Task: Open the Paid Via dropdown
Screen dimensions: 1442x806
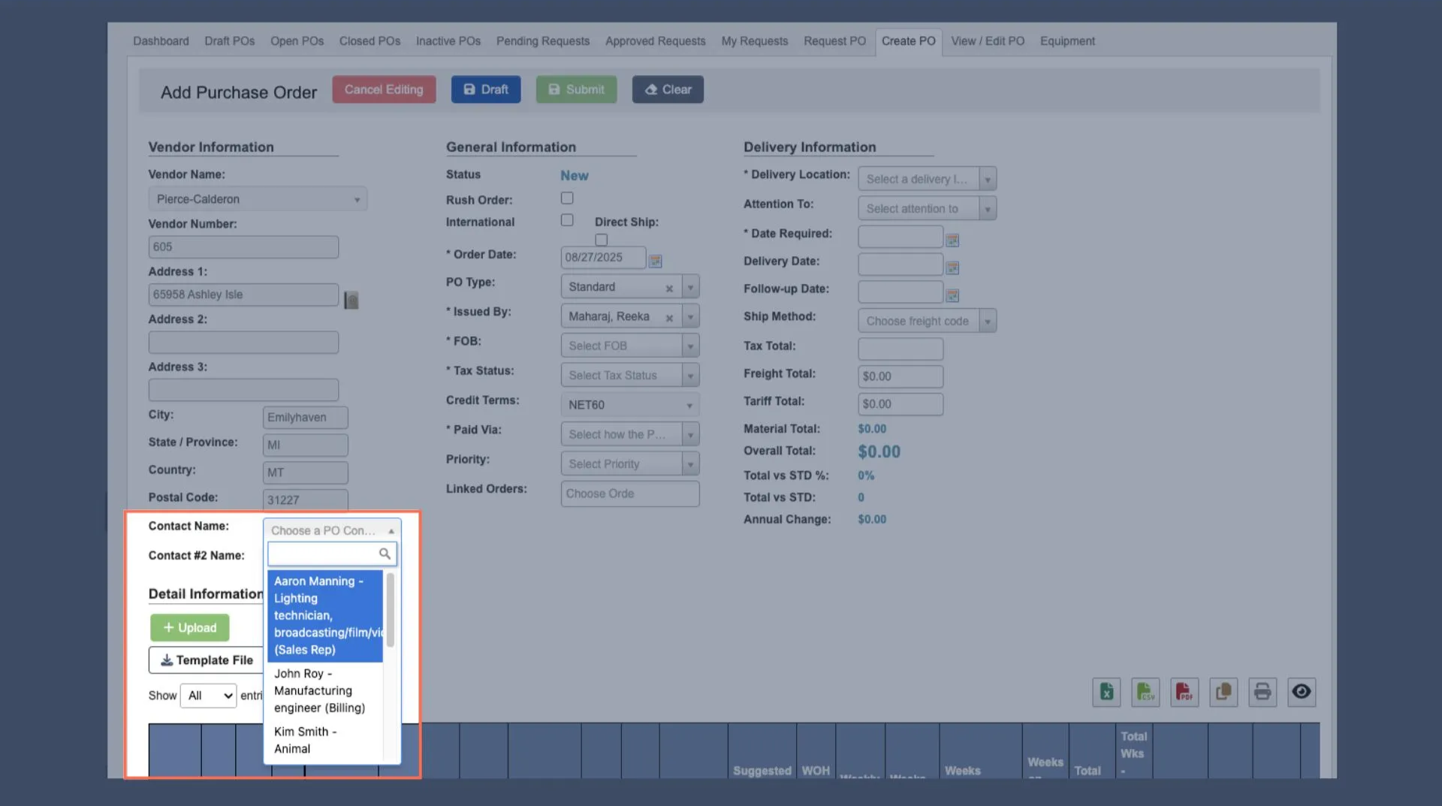Action: click(629, 434)
